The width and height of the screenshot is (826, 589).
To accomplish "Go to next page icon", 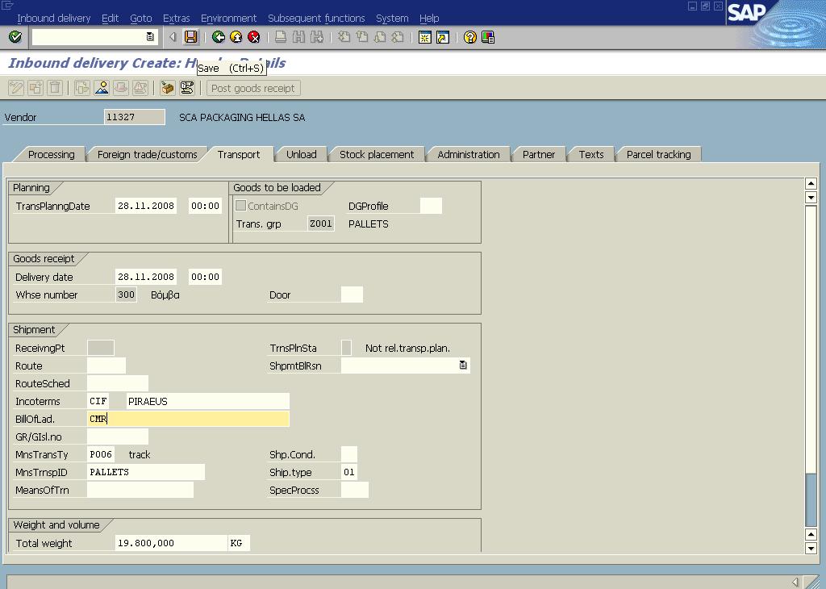I will pos(380,37).
